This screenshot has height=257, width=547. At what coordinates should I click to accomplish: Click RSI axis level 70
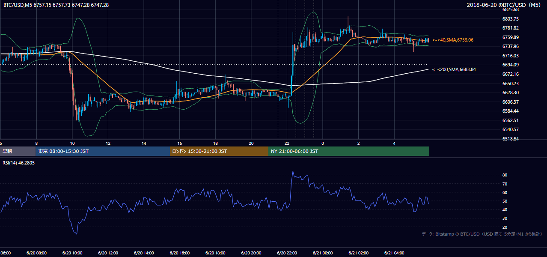(x=505, y=184)
